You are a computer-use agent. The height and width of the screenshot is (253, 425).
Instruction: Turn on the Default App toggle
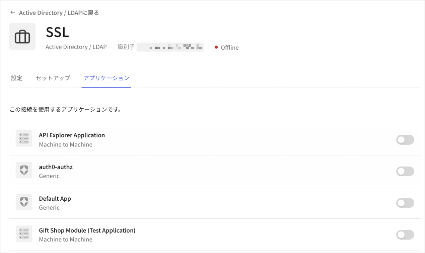[x=405, y=203]
